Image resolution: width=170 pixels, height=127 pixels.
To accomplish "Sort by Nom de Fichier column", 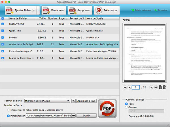I will pyautogui.click(x=22, y=18).
